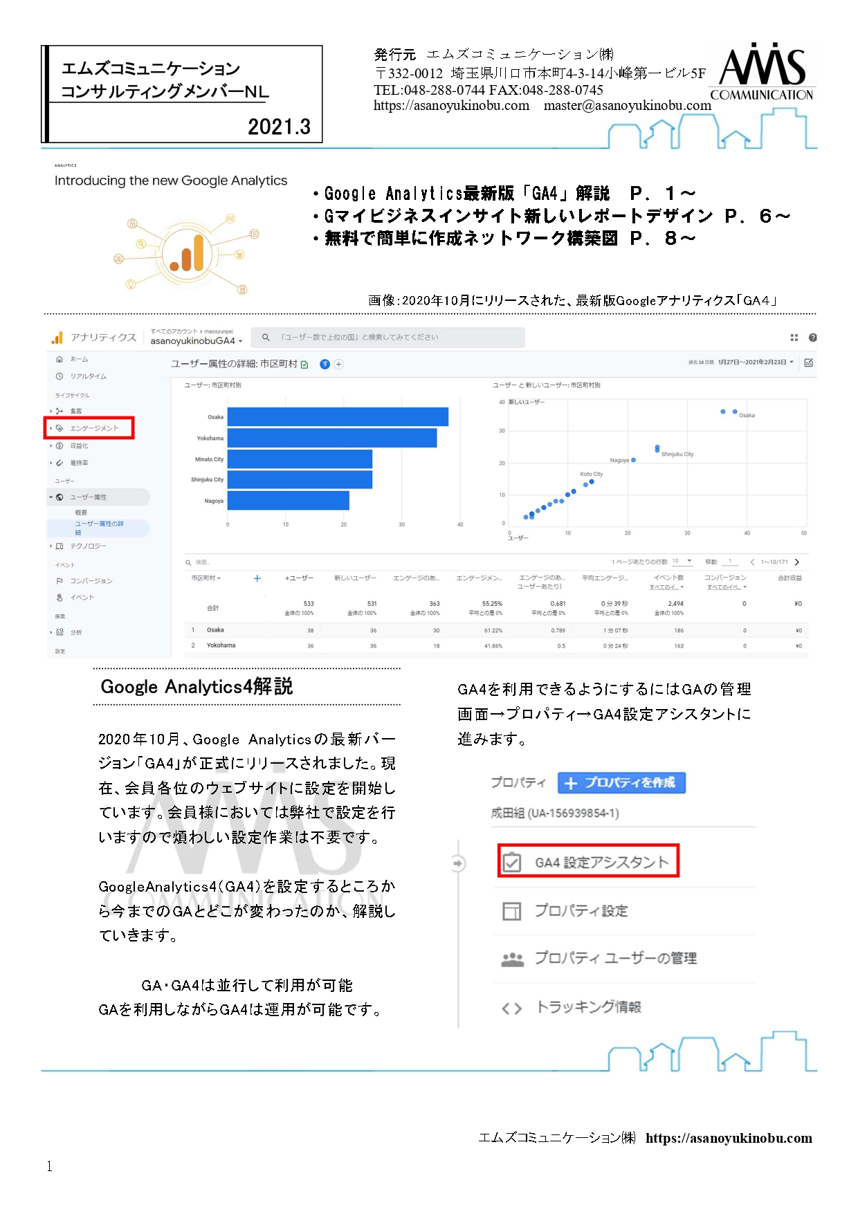Collapse the ユーザー属性 sidebar section arrow
The width and height of the screenshot is (858, 1214).
(x=51, y=497)
